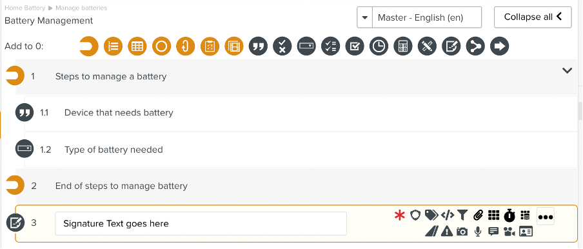The height and width of the screenshot is (249, 583).
Task: Collapse section 1 using its chevron
Action: [567, 70]
